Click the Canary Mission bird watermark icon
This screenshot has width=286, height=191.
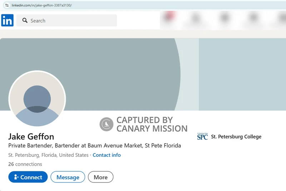click(106, 124)
